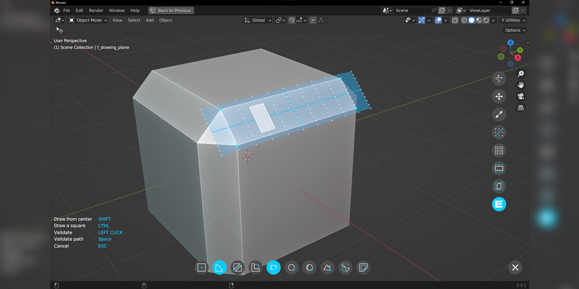Screen dimensions: 579x289
Task: Select the sketch plane tool at toolbar's right end
Action: [363, 267]
